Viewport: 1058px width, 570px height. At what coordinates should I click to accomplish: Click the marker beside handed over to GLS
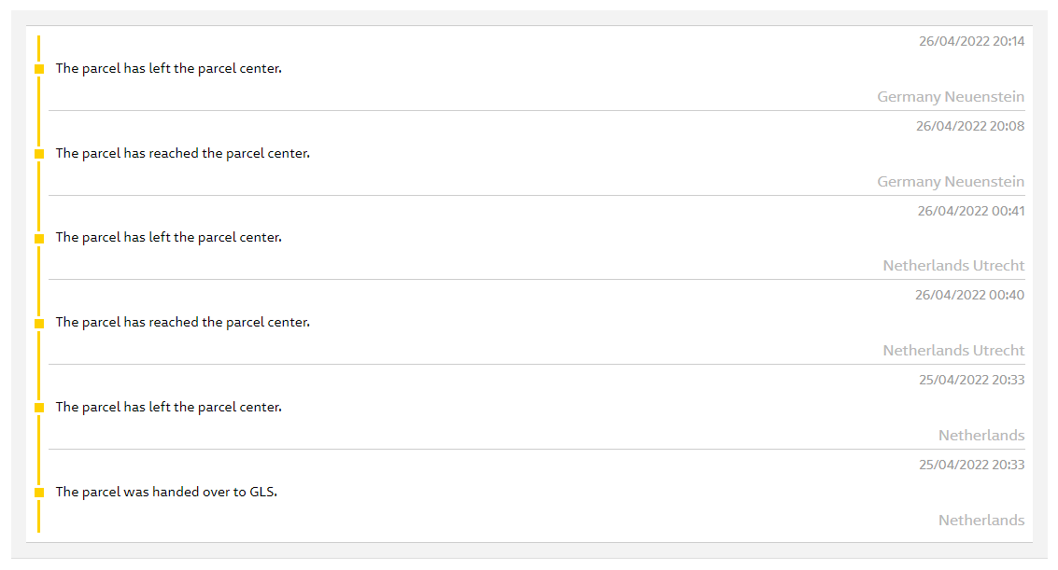pos(39,492)
